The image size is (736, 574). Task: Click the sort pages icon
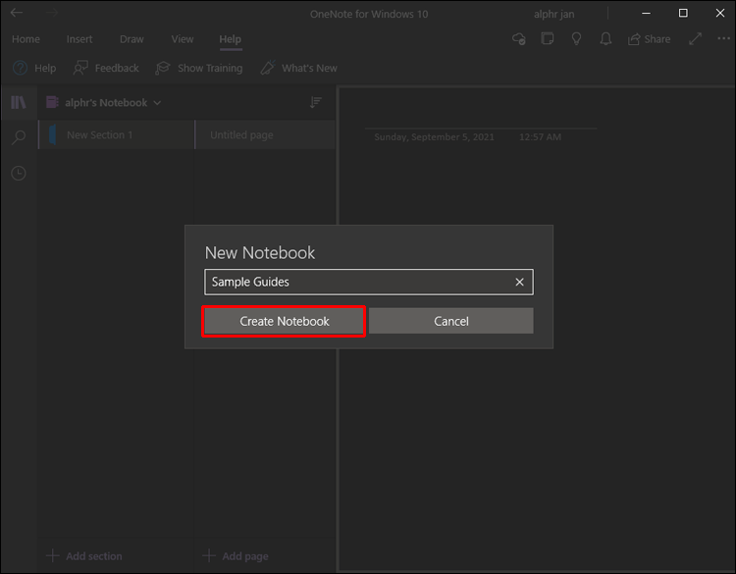pyautogui.click(x=315, y=102)
